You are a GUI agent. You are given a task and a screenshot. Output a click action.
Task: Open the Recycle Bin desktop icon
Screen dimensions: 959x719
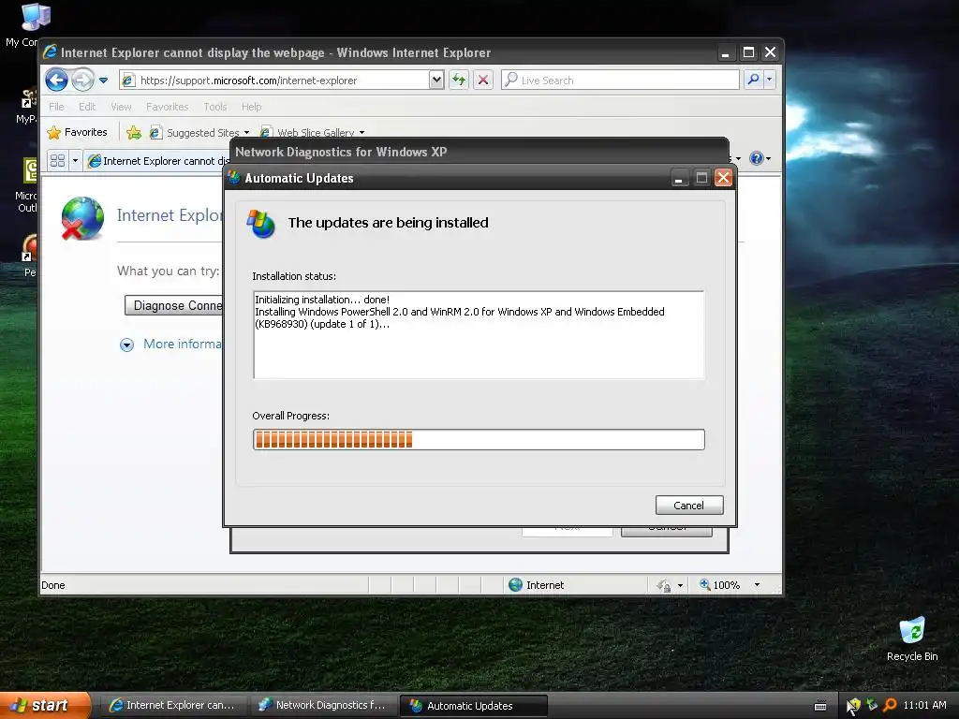pyautogui.click(x=912, y=638)
